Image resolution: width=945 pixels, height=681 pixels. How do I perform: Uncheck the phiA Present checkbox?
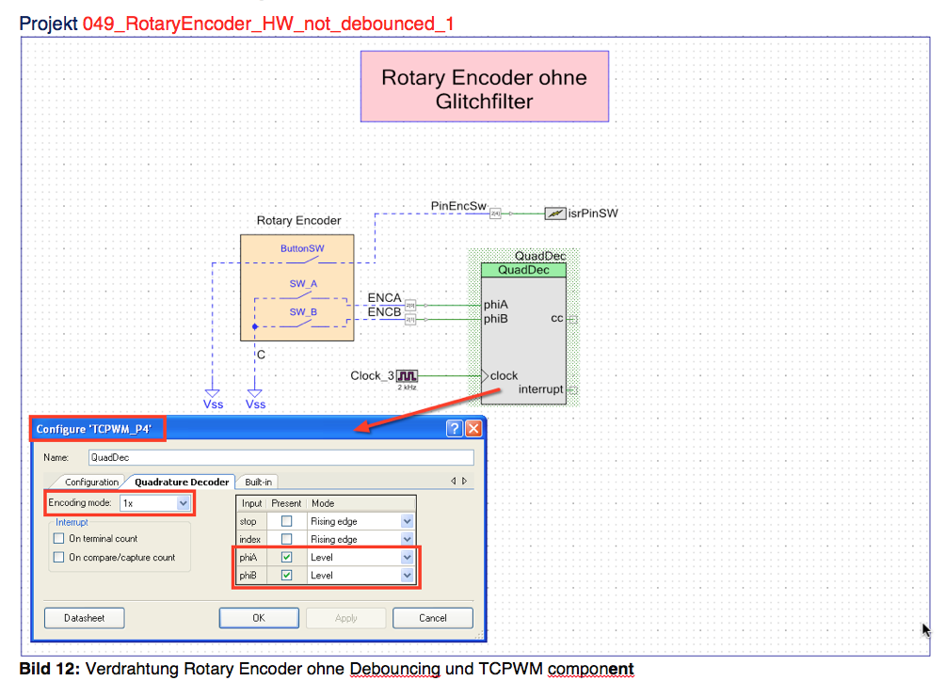pos(286,557)
